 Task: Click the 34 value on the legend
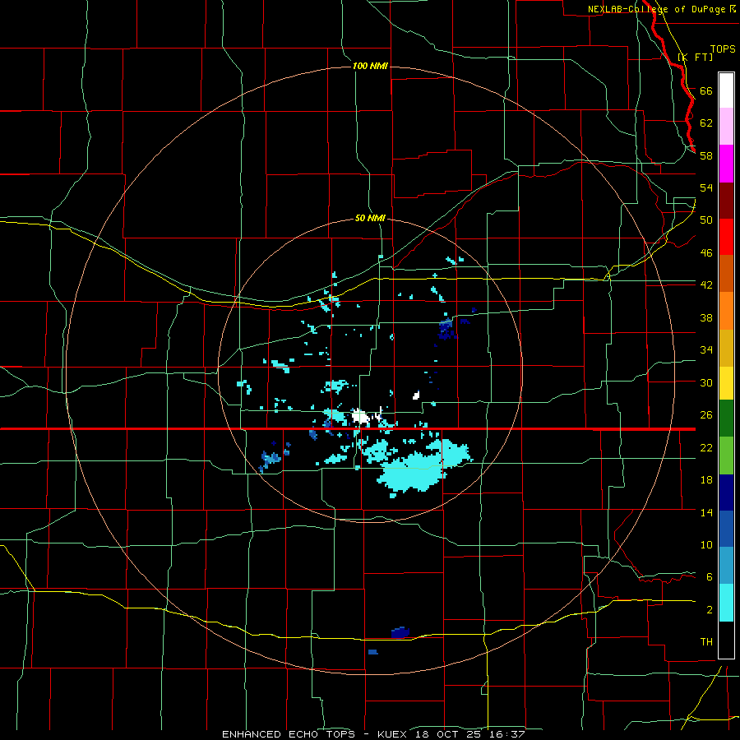706,349
